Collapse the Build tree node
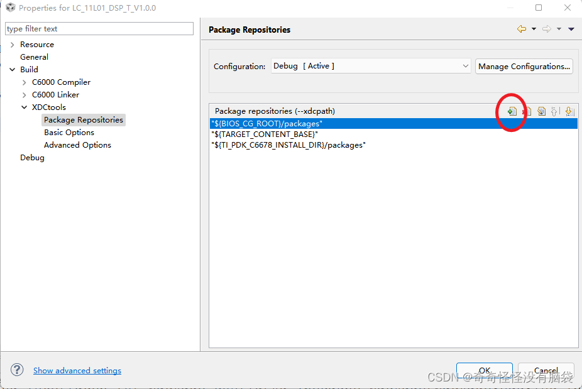Screen dimensions: 582x389 tap(13, 69)
